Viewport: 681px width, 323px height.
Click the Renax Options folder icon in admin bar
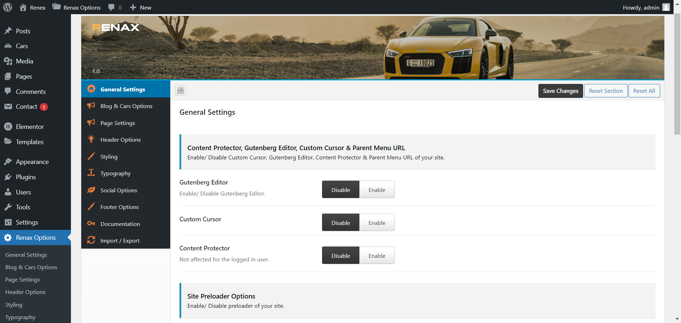(x=56, y=7)
